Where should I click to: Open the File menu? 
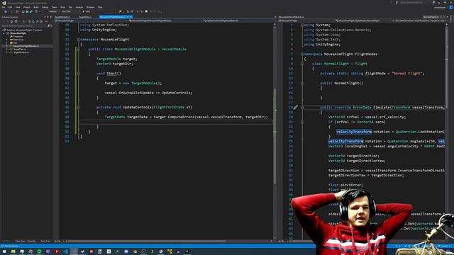3,7
